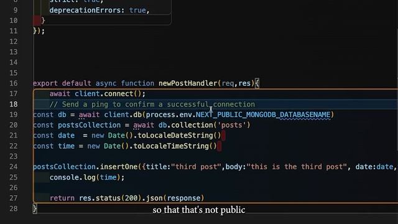The height and width of the screenshot is (224, 398).
Task: Click 'connect' in client.connect() call
Action: [x=119, y=94]
